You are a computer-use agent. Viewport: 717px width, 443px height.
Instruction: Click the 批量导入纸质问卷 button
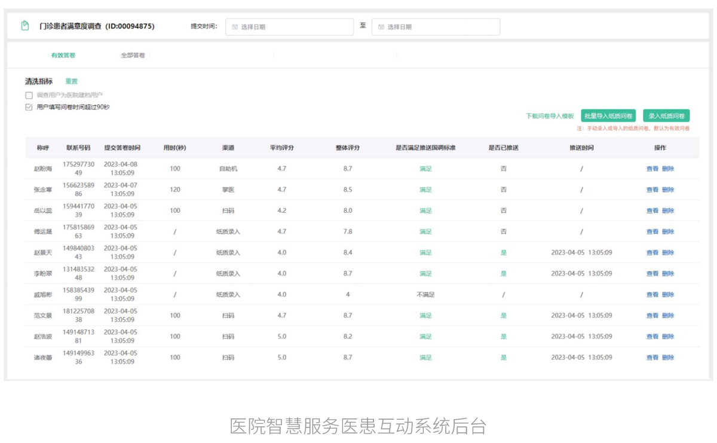click(608, 116)
